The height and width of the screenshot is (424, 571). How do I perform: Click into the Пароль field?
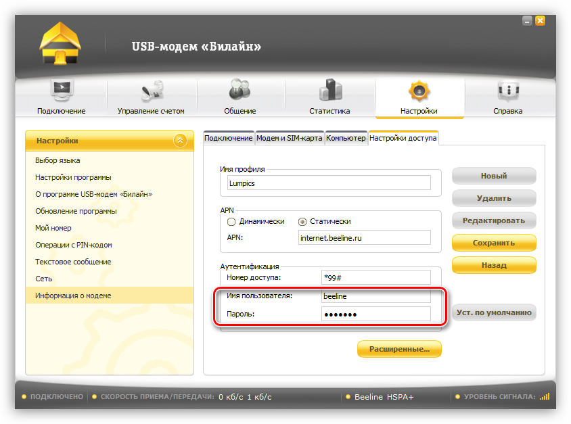coord(375,314)
